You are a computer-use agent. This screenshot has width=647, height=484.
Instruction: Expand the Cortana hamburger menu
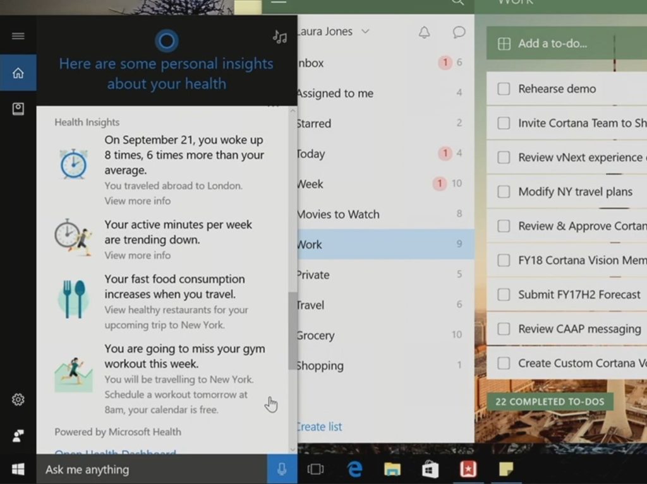tap(18, 35)
